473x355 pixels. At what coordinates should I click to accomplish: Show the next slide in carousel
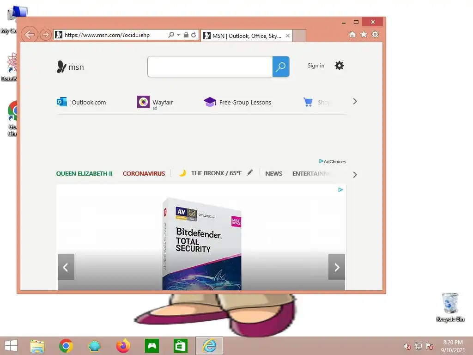pos(337,267)
